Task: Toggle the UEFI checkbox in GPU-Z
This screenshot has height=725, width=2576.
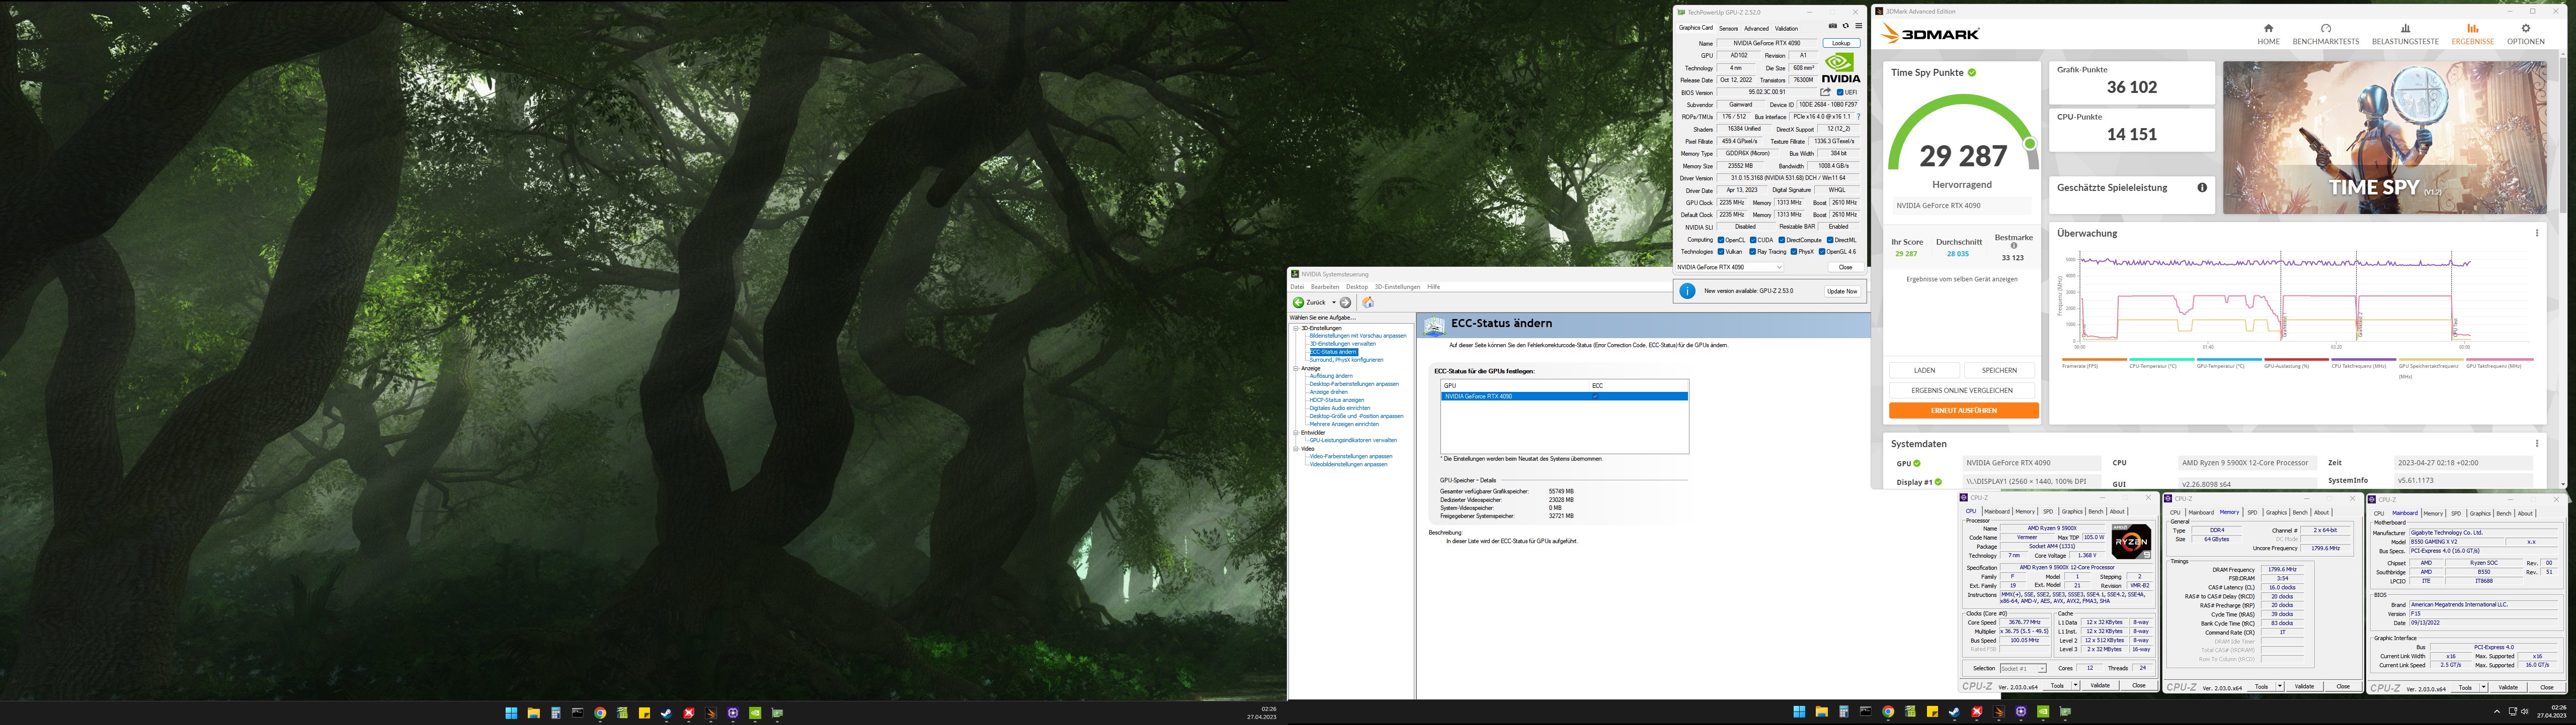Action: click(x=1840, y=92)
